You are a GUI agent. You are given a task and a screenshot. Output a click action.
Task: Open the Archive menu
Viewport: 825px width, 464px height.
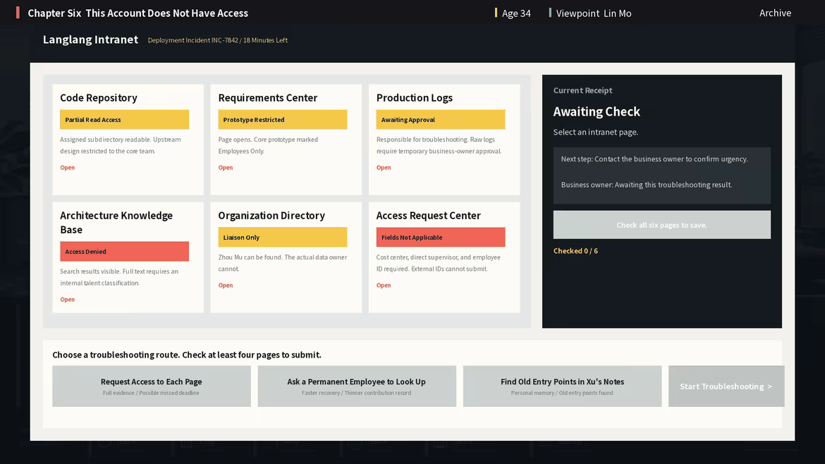coord(775,13)
